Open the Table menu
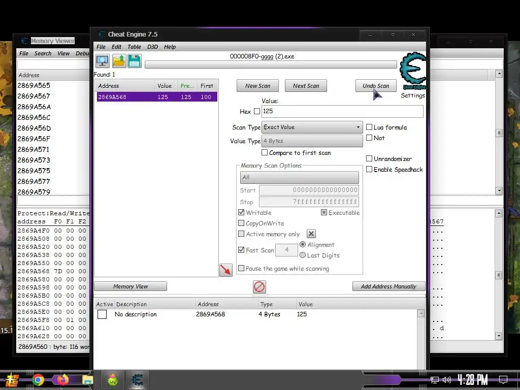Screen dimensions: 520x390 coord(134,47)
